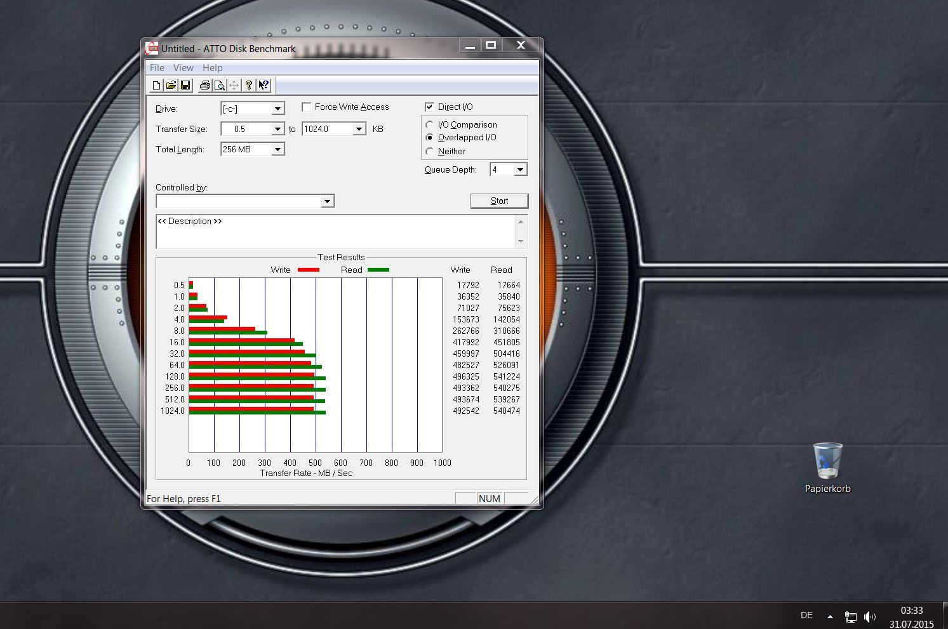
Task: Select the Neither radio button
Action: pyautogui.click(x=430, y=151)
